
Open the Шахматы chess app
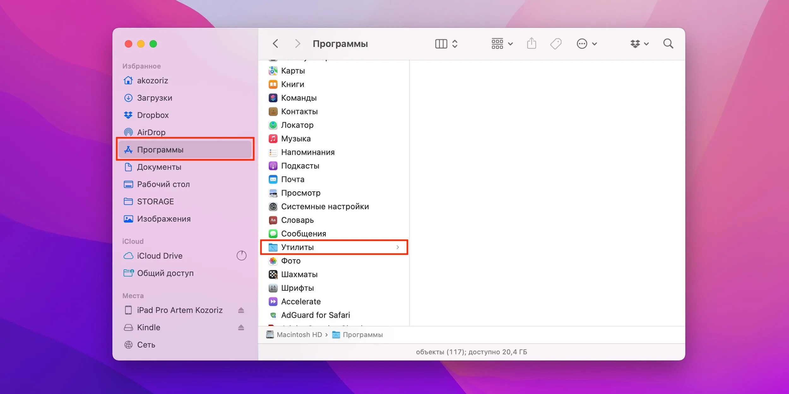click(299, 274)
